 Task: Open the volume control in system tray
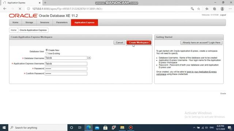pyautogui.click(x=207, y=128)
